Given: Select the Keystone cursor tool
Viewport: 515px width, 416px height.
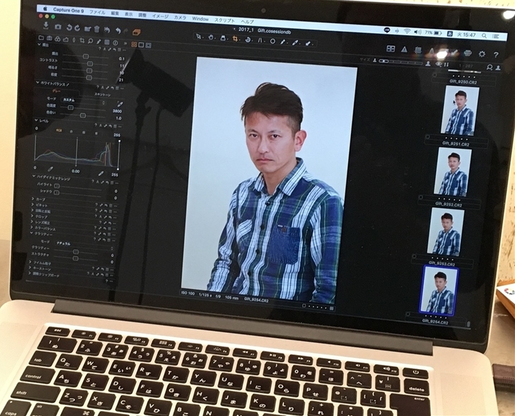Looking at the screenshot, I should 260,41.
